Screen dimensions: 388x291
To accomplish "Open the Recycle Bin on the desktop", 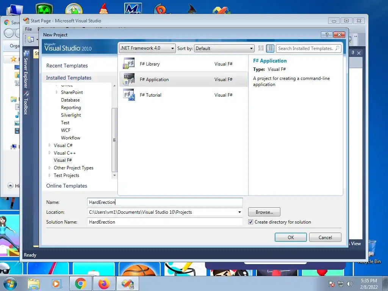I will 371,251.
